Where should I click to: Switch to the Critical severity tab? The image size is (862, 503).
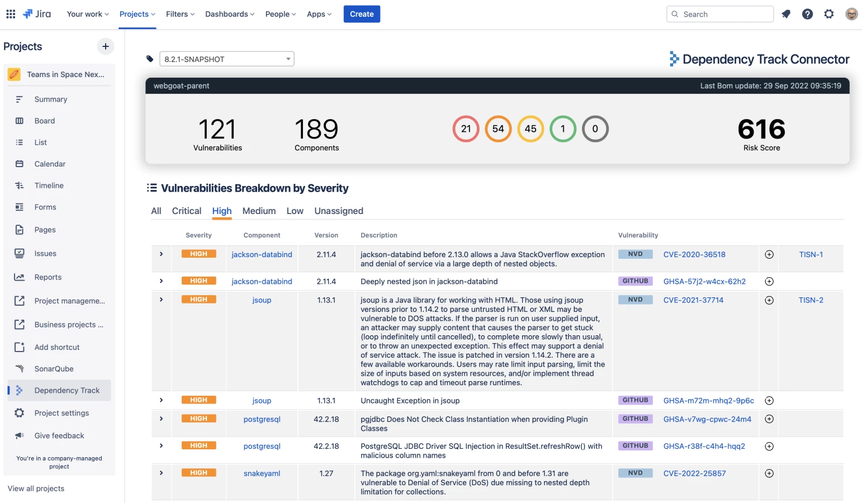tap(187, 211)
